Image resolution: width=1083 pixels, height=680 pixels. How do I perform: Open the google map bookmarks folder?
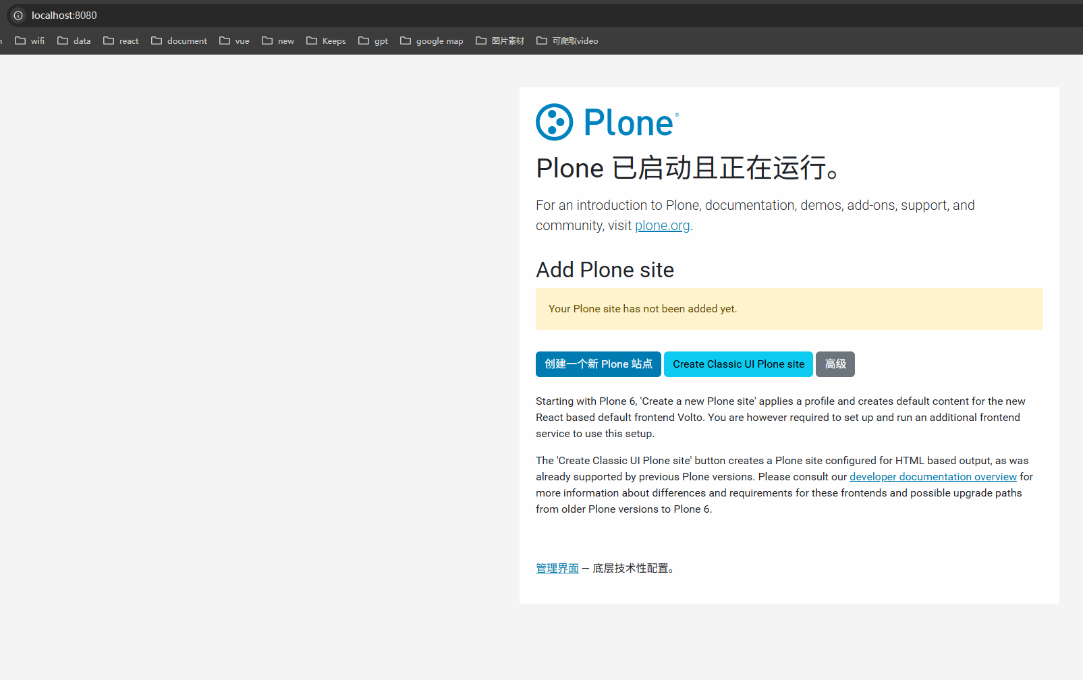(432, 40)
